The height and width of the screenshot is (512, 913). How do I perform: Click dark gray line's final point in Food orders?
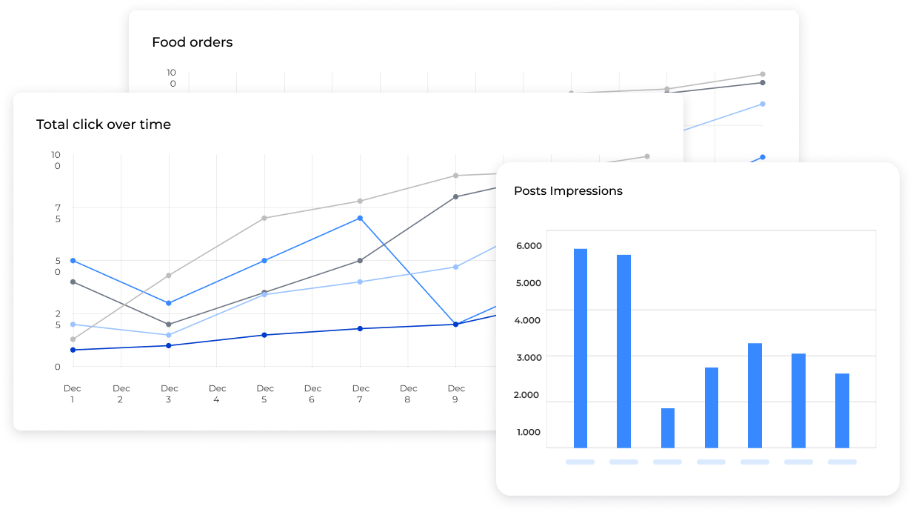pos(763,82)
